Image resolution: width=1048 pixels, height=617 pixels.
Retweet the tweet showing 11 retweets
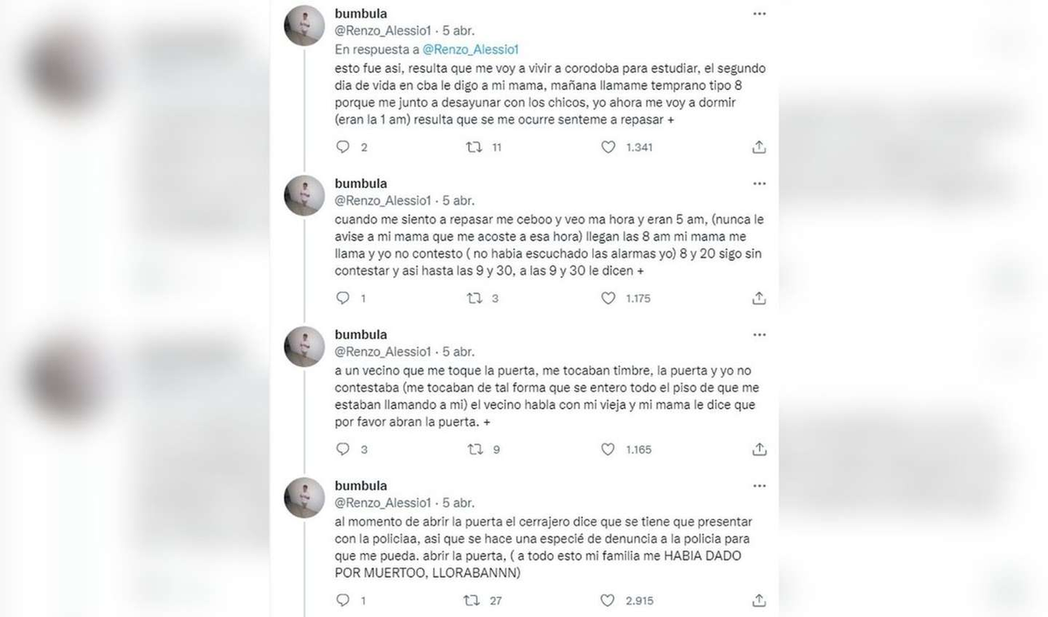point(474,148)
